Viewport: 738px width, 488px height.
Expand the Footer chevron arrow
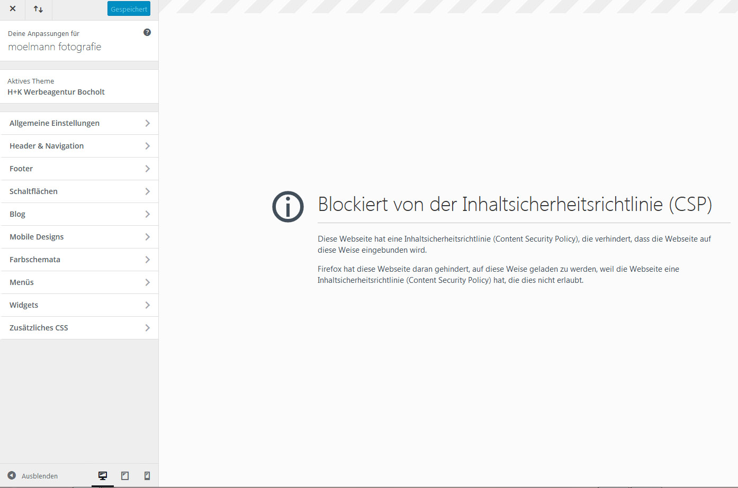(147, 169)
